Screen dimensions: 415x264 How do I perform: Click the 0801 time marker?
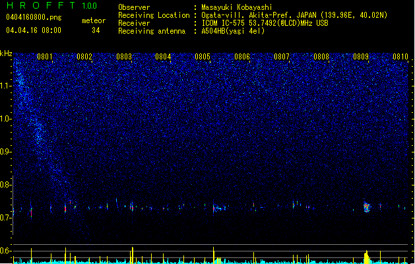[x=44, y=56]
